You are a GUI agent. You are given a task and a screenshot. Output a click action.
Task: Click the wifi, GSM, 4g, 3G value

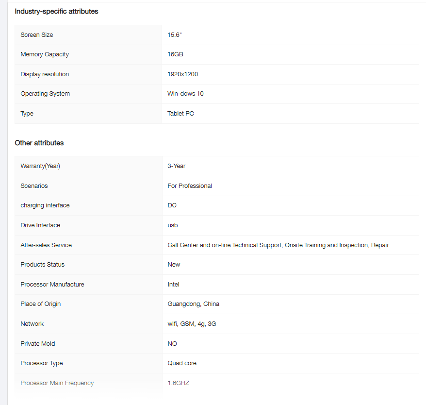tap(192, 324)
